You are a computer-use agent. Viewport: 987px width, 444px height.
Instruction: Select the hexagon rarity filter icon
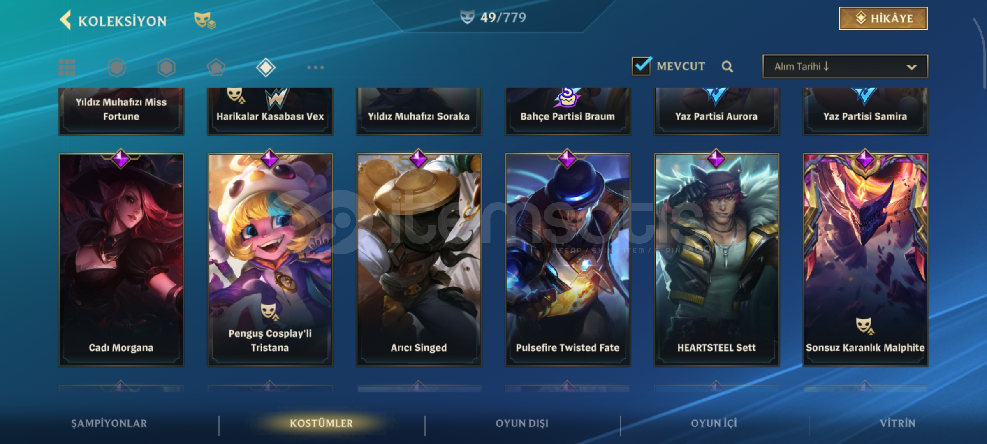pyautogui.click(x=166, y=67)
